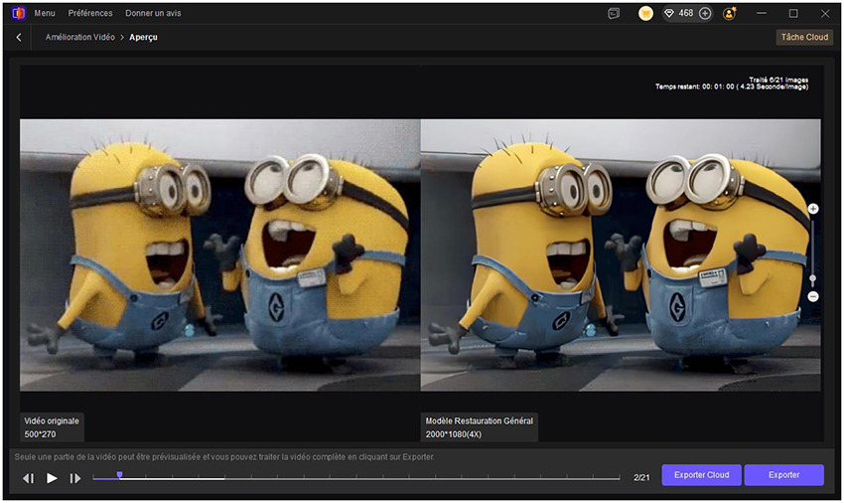844x503 pixels.
Task: Zoom out with the minus icon
Action: coord(813,296)
